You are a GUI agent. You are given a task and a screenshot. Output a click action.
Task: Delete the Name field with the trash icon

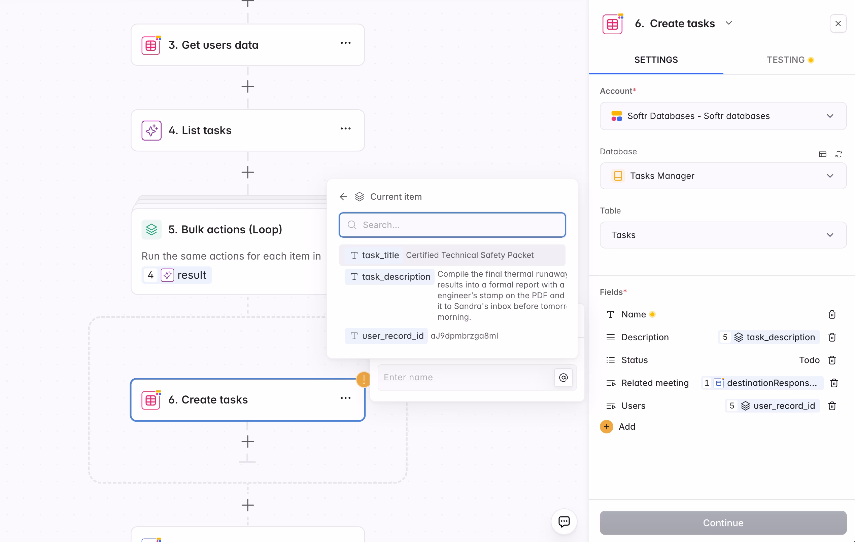(832, 314)
